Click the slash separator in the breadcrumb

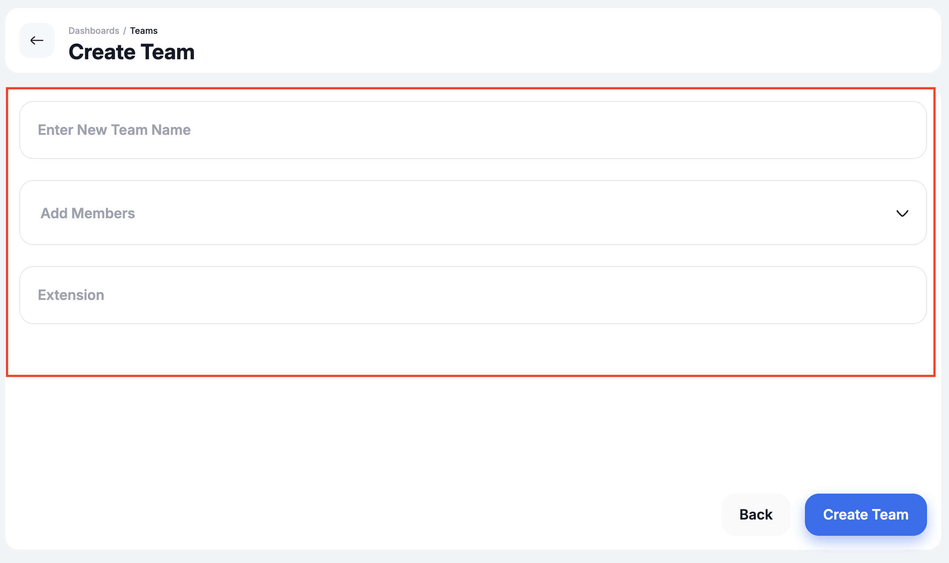(x=124, y=31)
